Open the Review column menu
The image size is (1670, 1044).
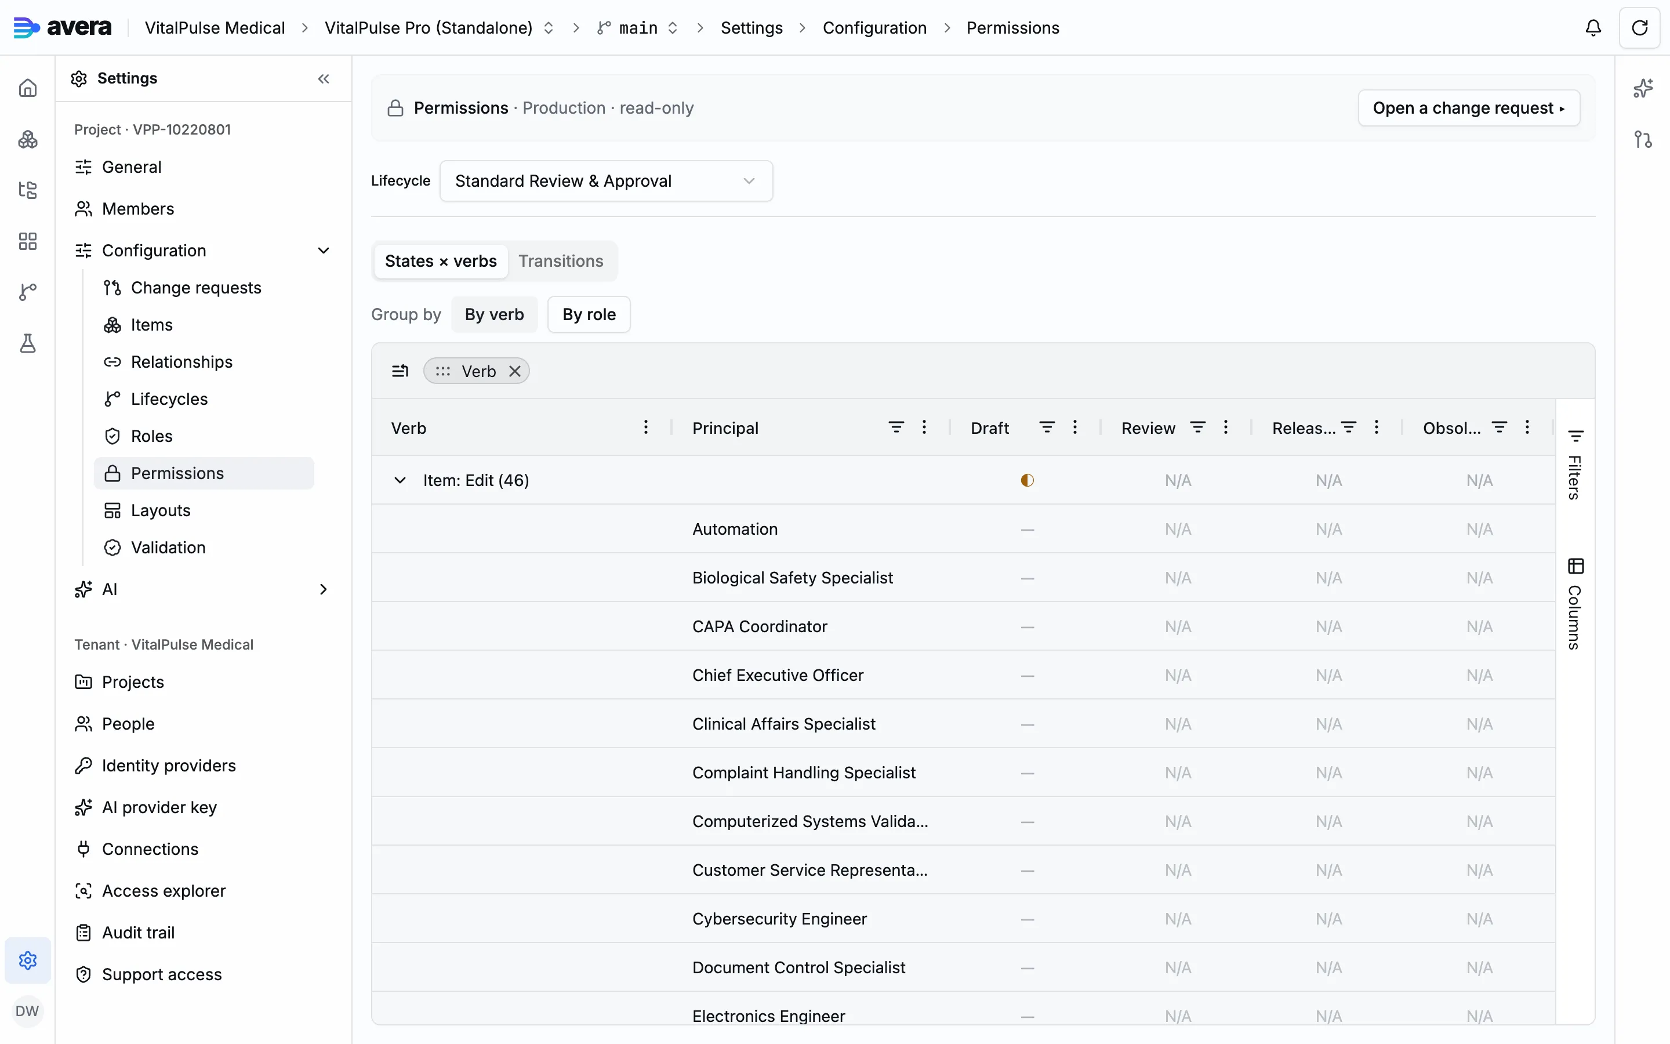tap(1226, 427)
